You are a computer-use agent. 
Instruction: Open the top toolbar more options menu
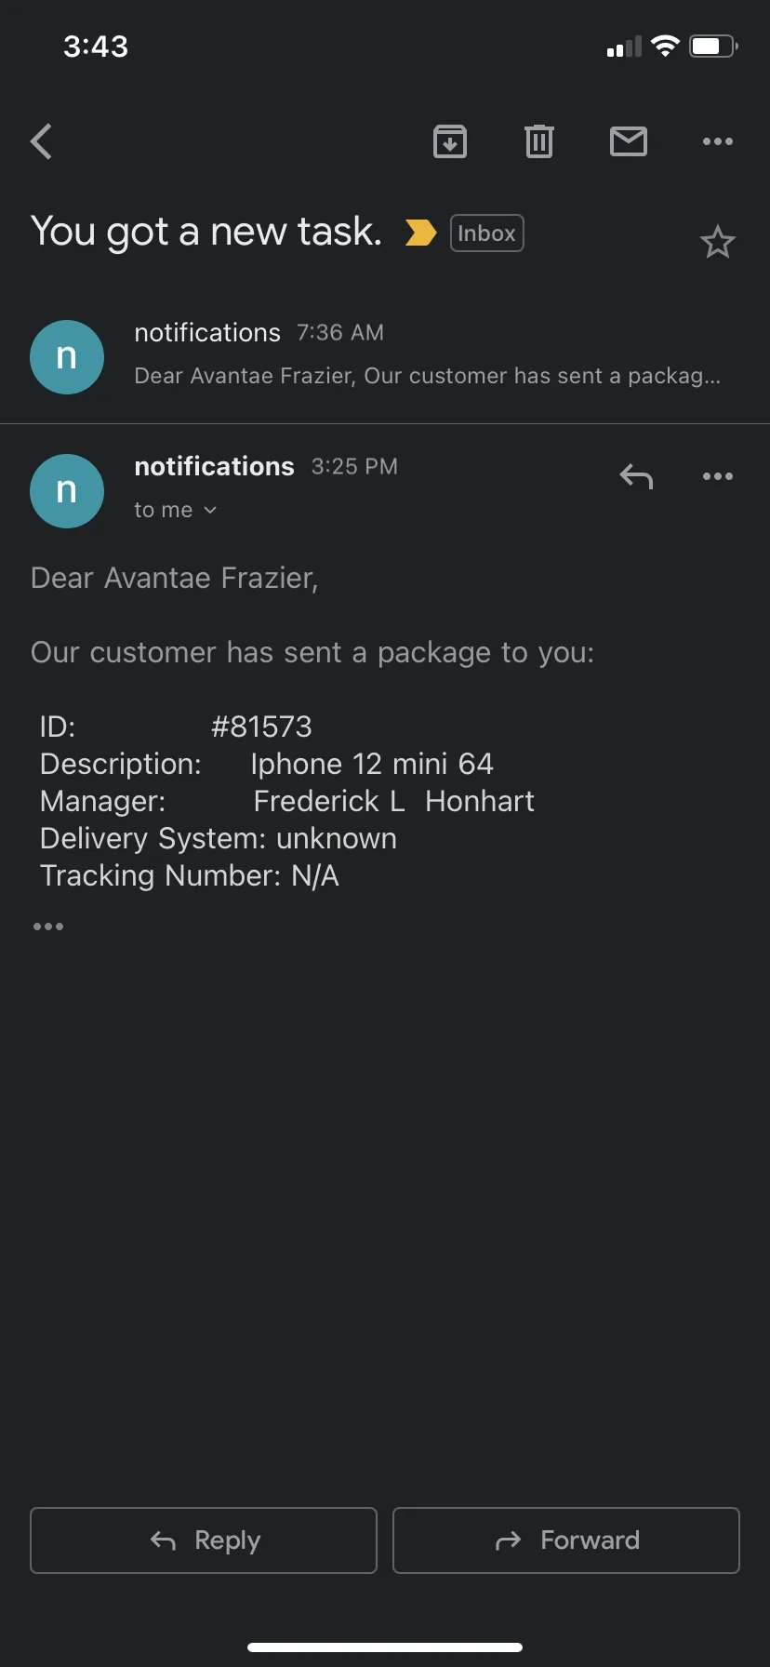[x=718, y=141]
